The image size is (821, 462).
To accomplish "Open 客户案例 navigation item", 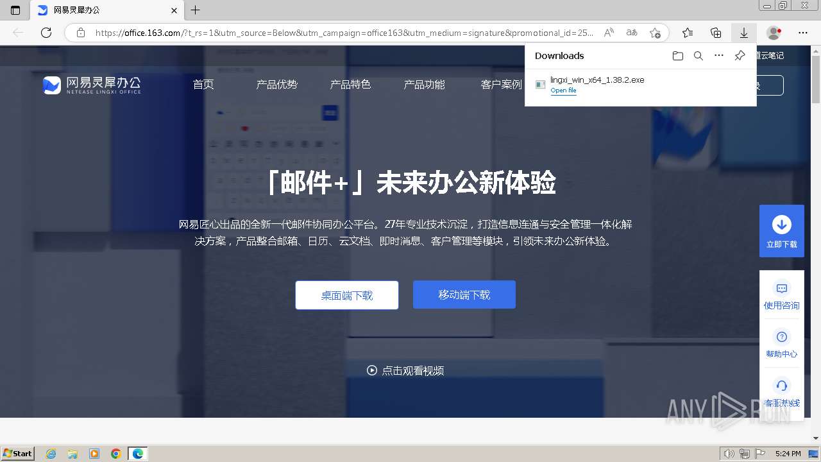I will [x=502, y=84].
